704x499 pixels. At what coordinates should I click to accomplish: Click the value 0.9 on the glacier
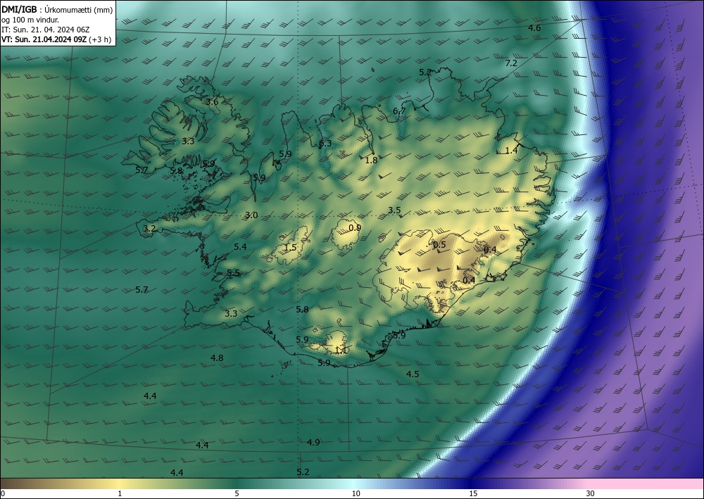tap(355, 227)
